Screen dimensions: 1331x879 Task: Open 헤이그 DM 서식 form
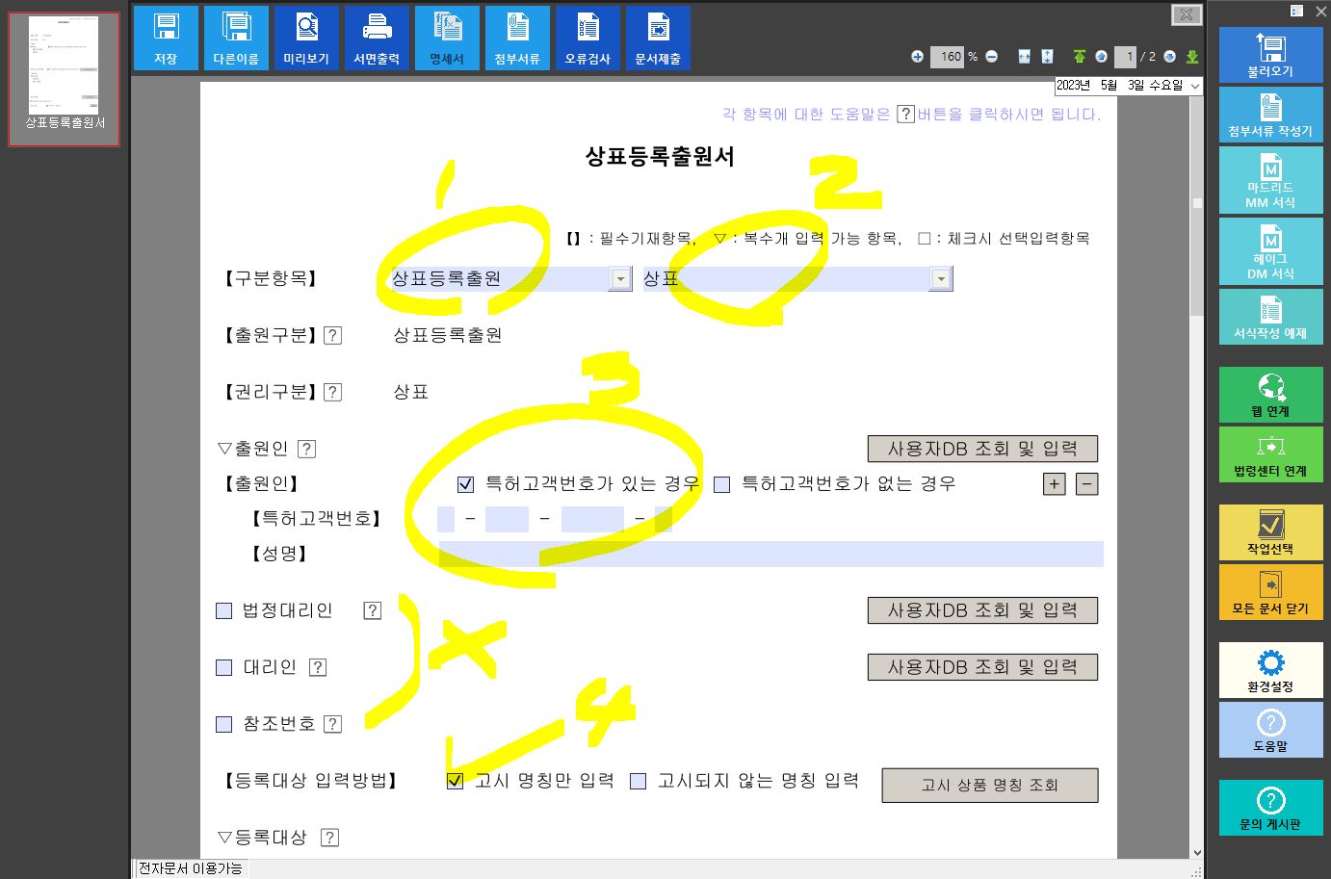point(1270,251)
